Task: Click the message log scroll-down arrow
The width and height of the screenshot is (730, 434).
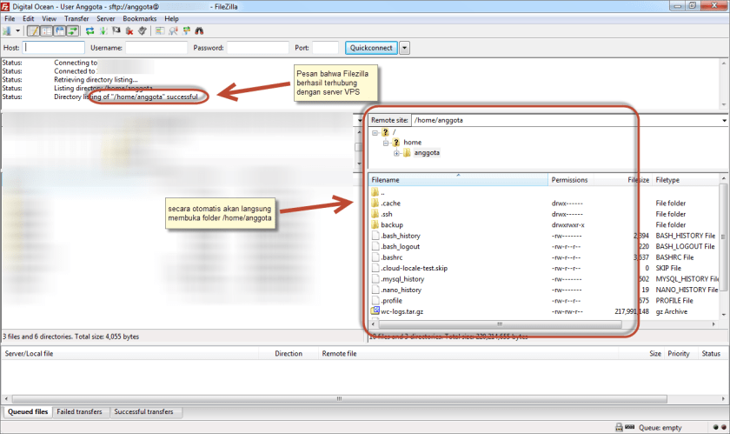Action: click(x=724, y=104)
